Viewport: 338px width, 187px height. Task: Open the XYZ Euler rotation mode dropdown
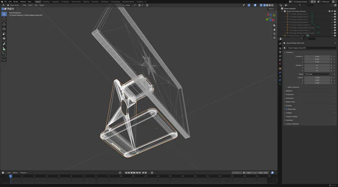317,74
